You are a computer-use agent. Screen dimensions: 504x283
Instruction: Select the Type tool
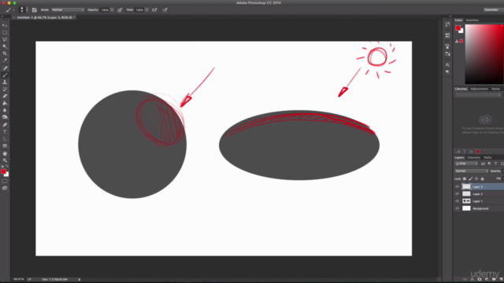point(5,132)
